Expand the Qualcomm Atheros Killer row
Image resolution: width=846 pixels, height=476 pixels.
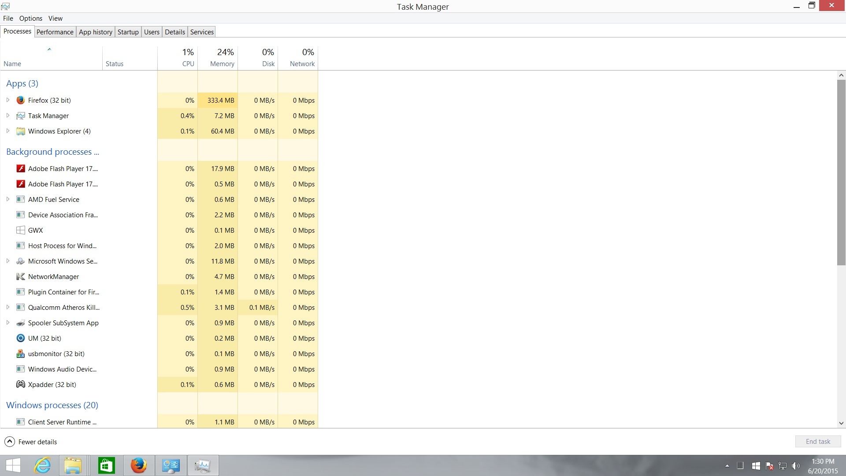click(7, 307)
